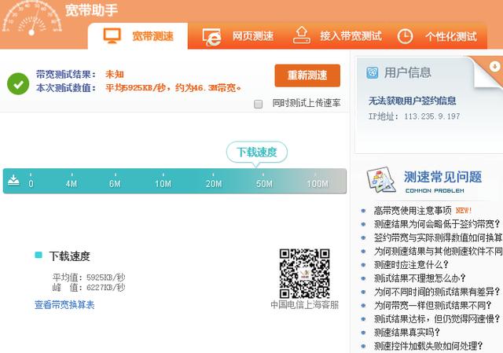
Task: Open 测速结果为何会略低于签约带宽 link
Action: pos(437,224)
